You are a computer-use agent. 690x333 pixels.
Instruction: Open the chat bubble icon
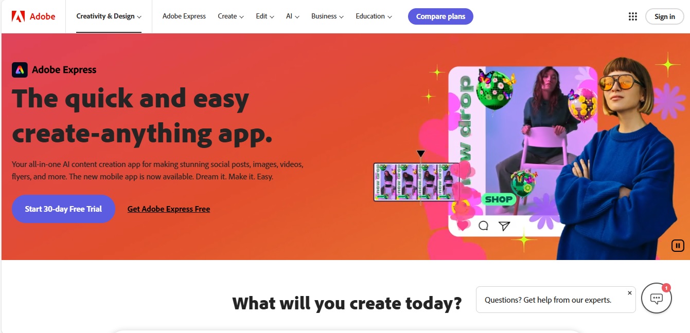[x=657, y=298]
